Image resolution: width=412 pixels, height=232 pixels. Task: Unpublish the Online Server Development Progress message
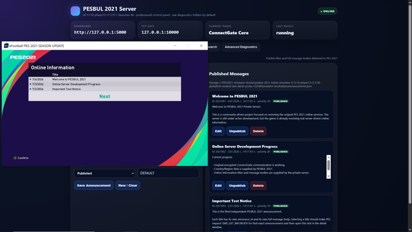pos(237,186)
